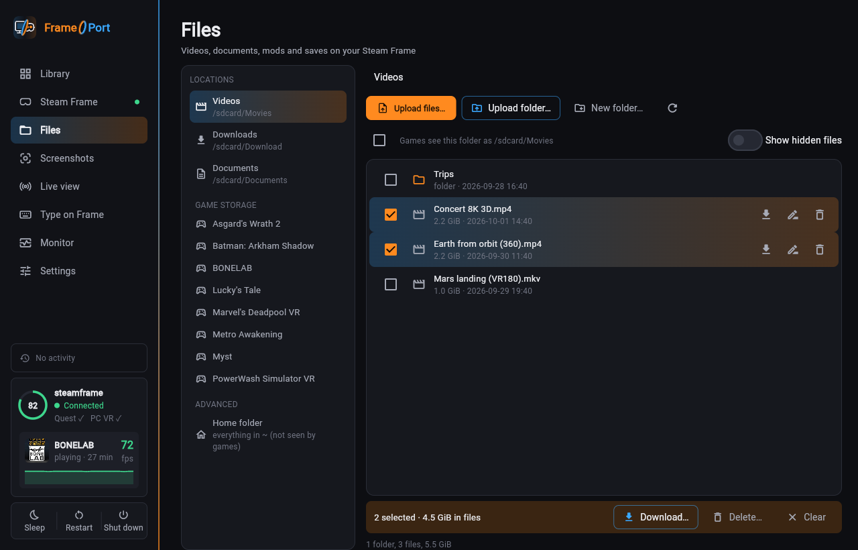Select Downloads location
858x550 pixels.
[268, 140]
